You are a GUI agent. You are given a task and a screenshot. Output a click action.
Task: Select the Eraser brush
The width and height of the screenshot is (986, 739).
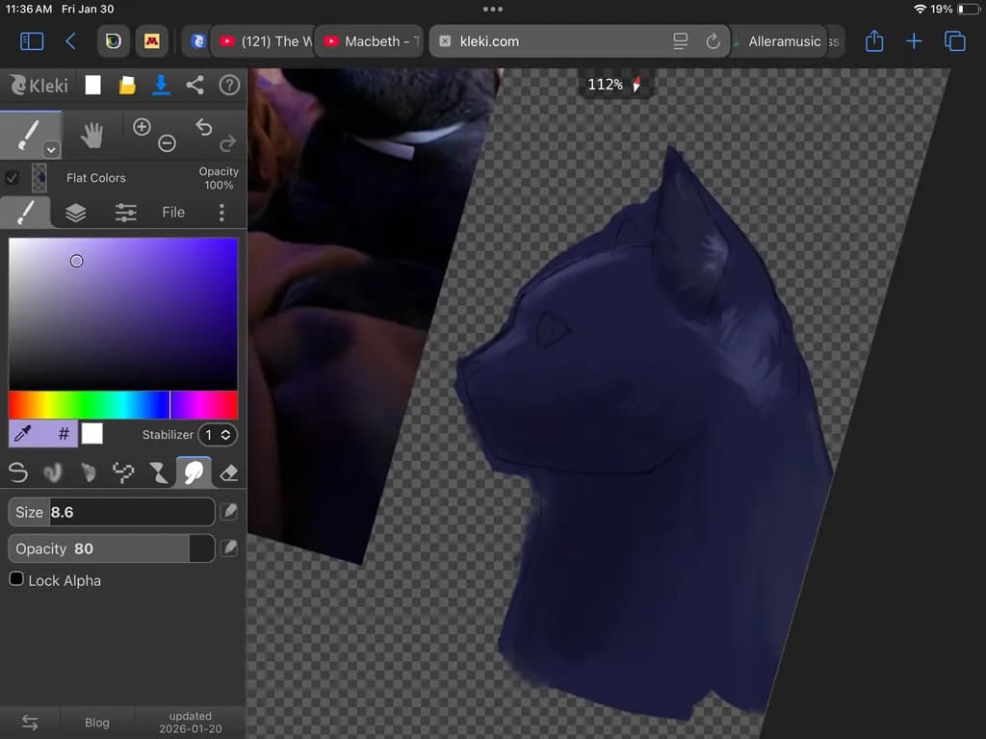pos(229,472)
